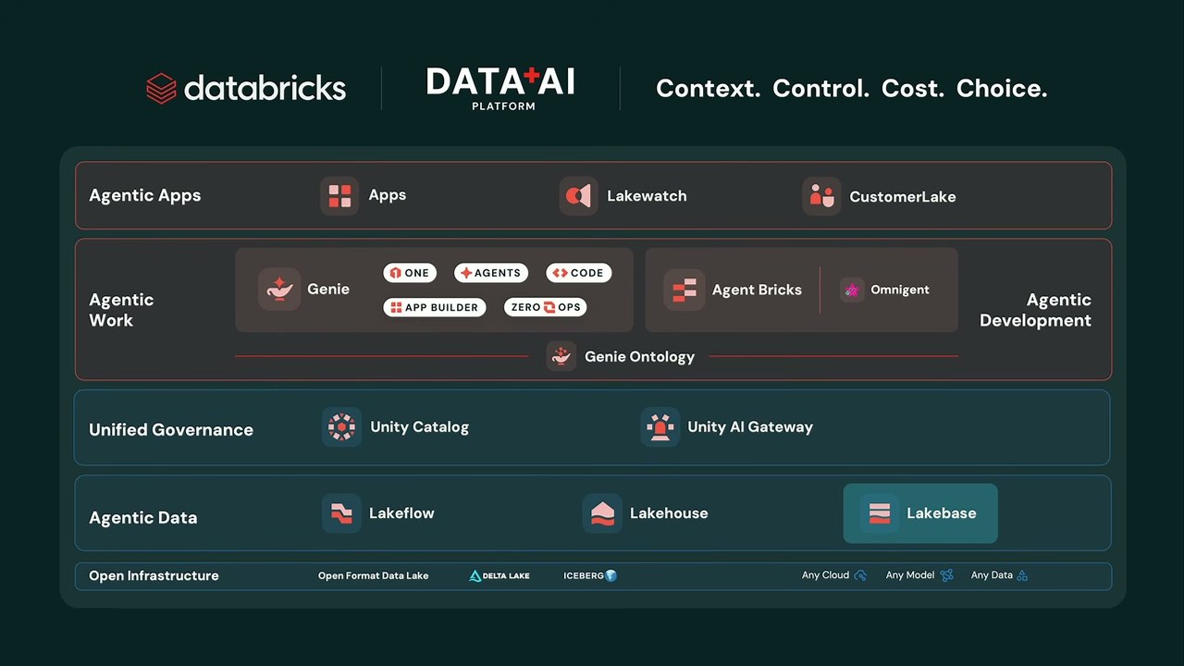Screen dimensions: 1184x666
Task: Click the Unified Governance label
Action: [x=171, y=430]
